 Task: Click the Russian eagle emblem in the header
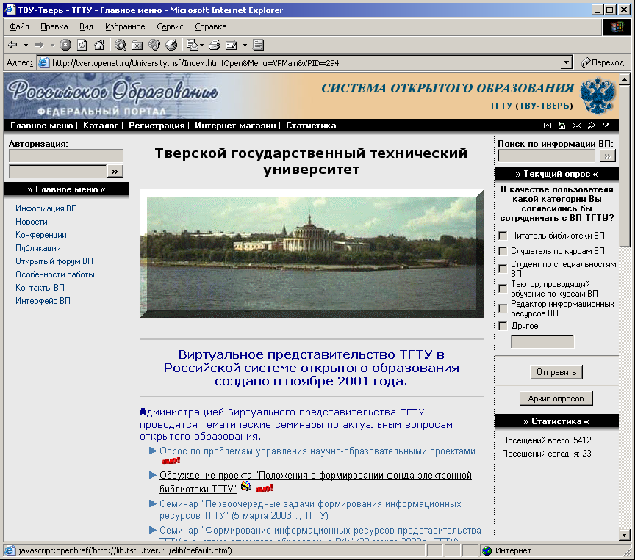pyautogui.click(x=597, y=96)
